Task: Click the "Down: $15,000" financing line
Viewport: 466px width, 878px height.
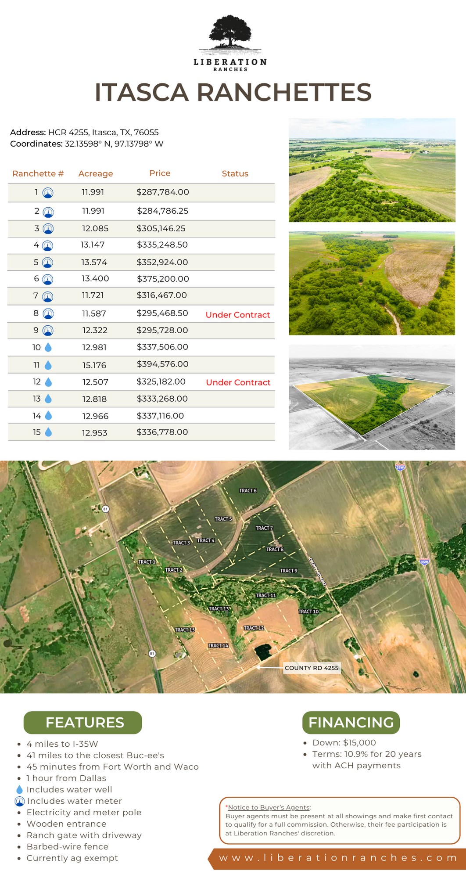Action: point(344,742)
